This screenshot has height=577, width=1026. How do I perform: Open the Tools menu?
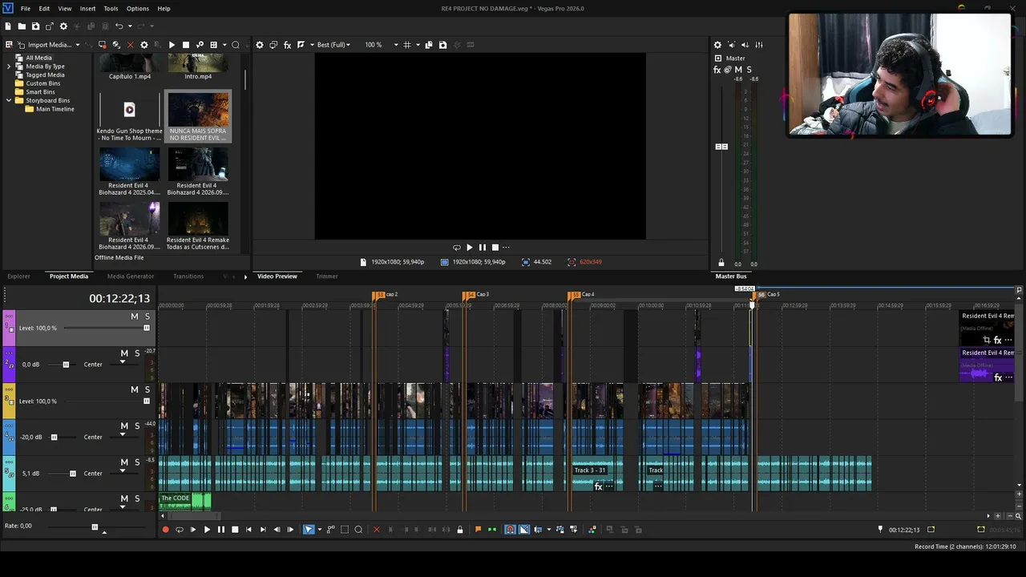click(111, 8)
